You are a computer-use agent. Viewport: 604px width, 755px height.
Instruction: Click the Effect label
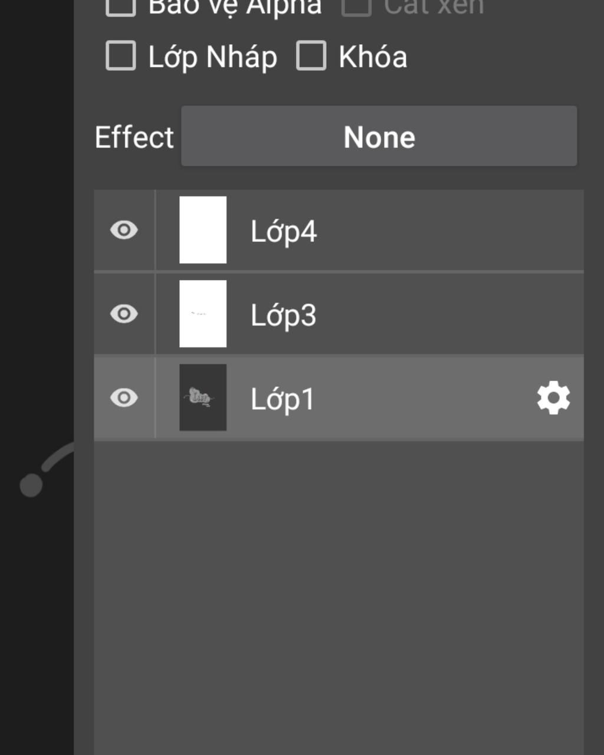click(134, 137)
